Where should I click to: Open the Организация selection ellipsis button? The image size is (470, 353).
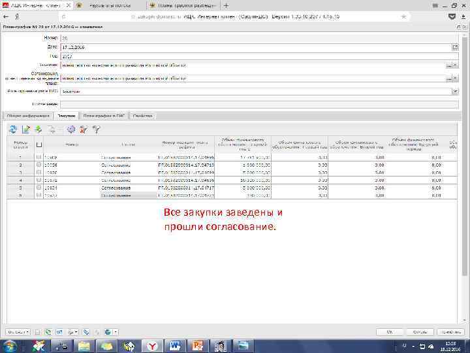click(x=449, y=78)
